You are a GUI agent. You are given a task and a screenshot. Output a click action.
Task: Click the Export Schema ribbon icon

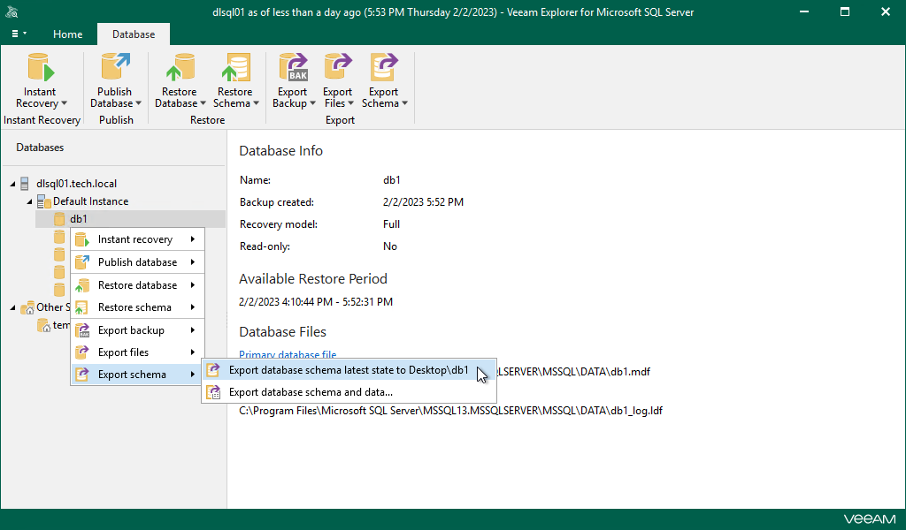pyautogui.click(x=384, y=67)
